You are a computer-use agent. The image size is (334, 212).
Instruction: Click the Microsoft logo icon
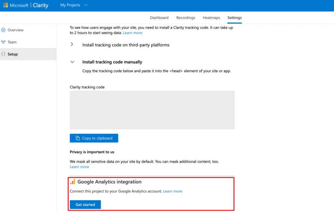[x=6, y=5]
